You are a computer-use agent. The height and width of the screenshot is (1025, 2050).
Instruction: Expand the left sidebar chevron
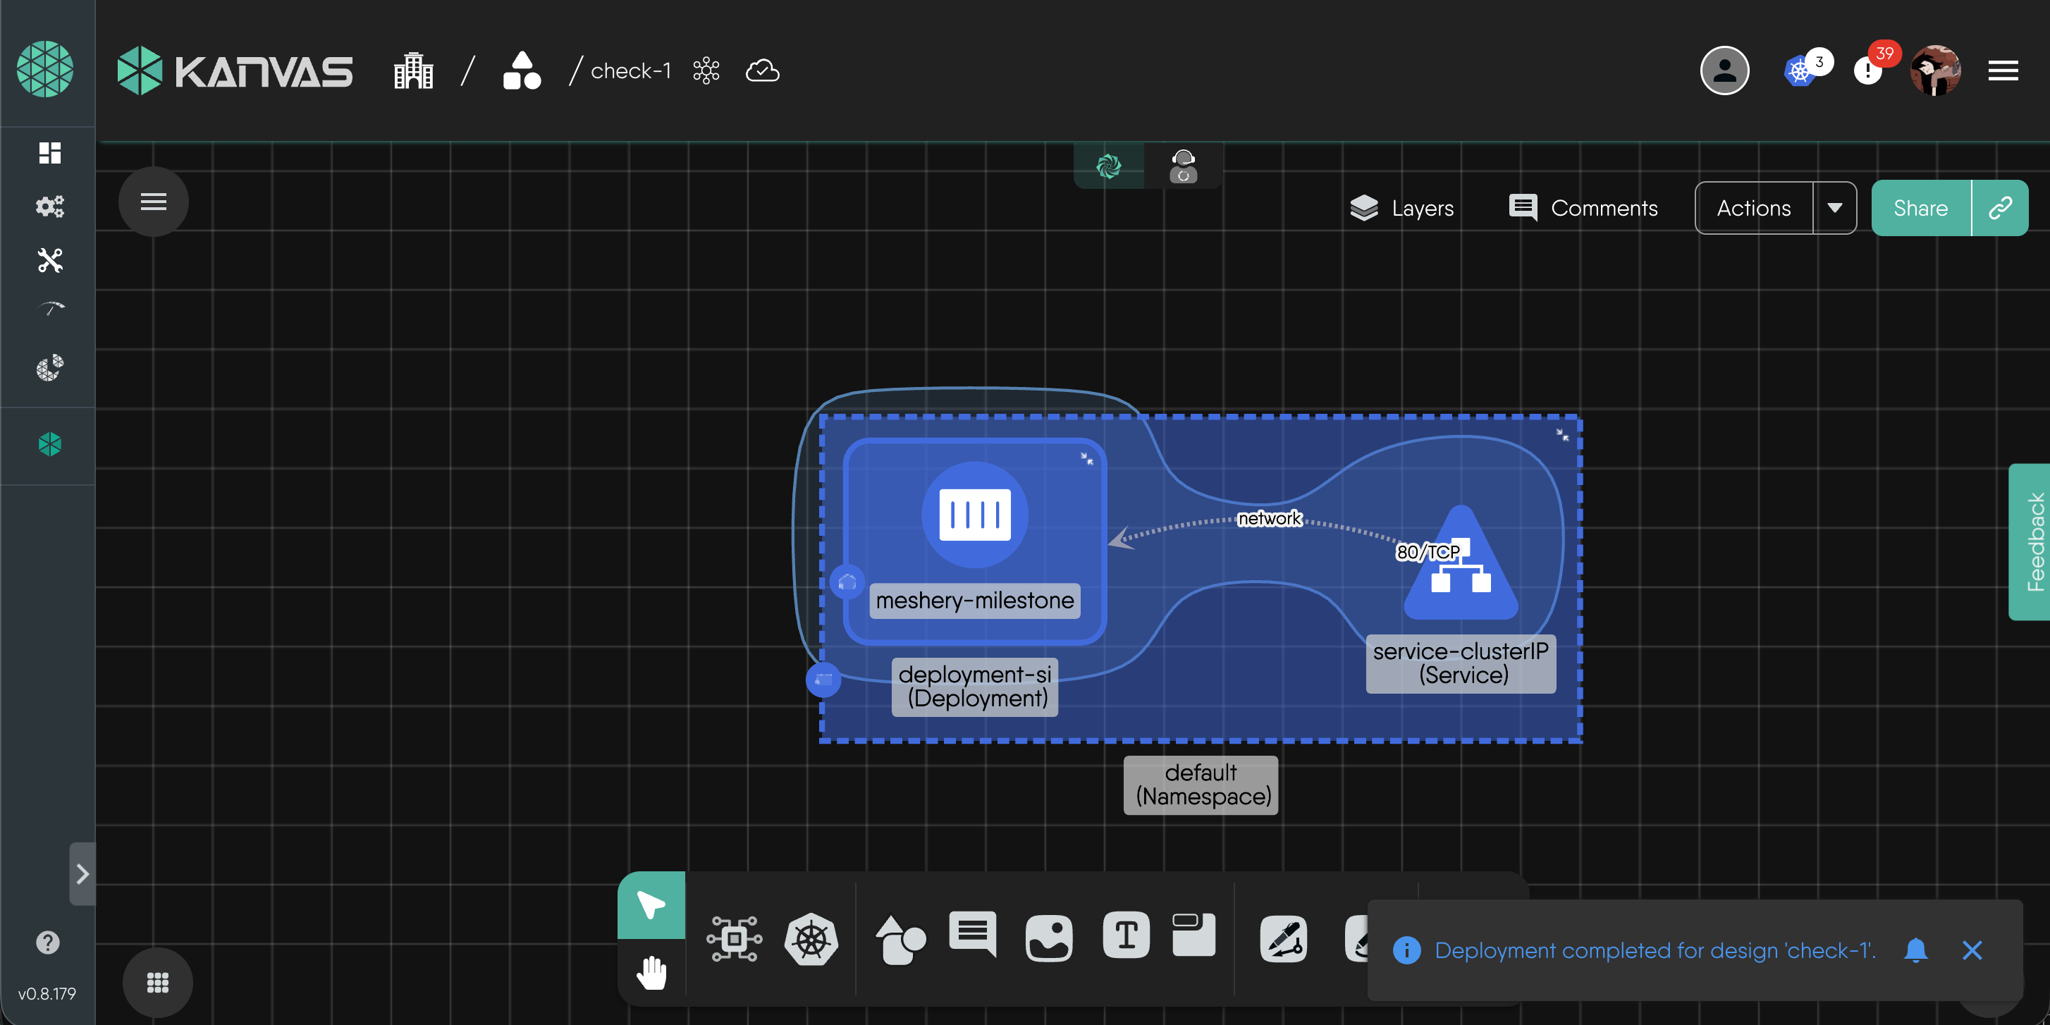(x=82, y=874)
